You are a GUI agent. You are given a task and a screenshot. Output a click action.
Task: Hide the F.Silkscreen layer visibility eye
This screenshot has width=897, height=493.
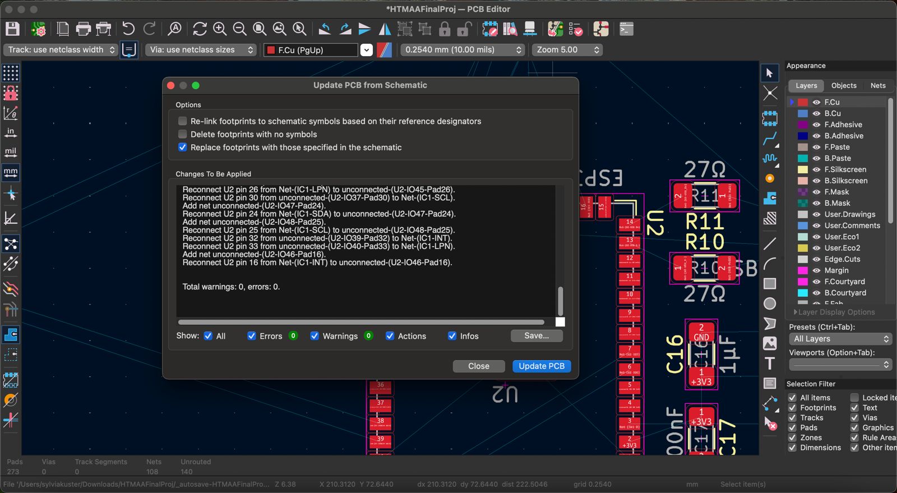click(x=816, y=169)
